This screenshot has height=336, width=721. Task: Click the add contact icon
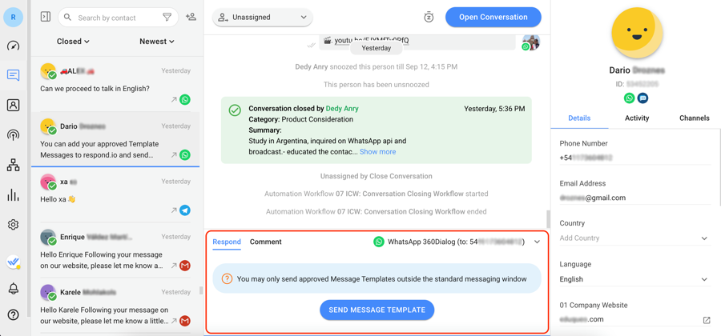[191, 17]
